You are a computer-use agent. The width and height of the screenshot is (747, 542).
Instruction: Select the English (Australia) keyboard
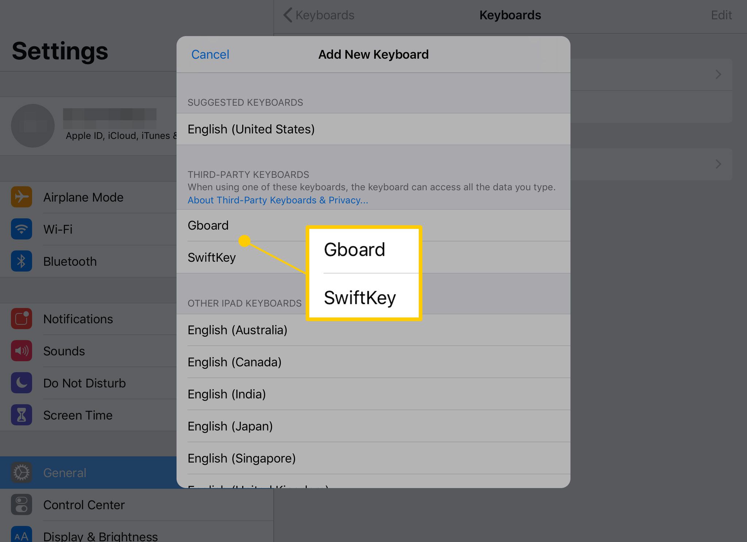point(373,330)
